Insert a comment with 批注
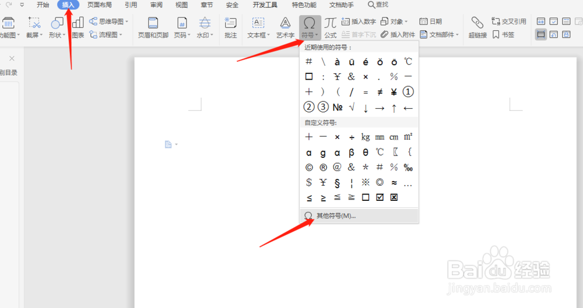This screenshot has width=583, height=308. [230, 27]
